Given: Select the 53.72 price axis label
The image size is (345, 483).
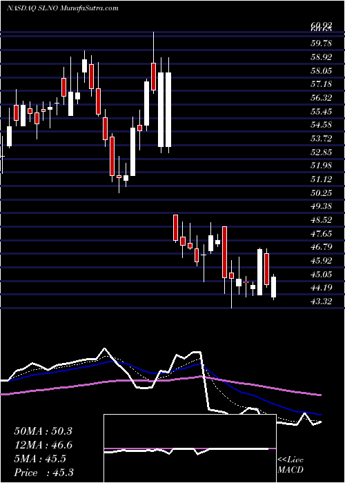Looking at the screenshot, I should click(x=322, y=138).
